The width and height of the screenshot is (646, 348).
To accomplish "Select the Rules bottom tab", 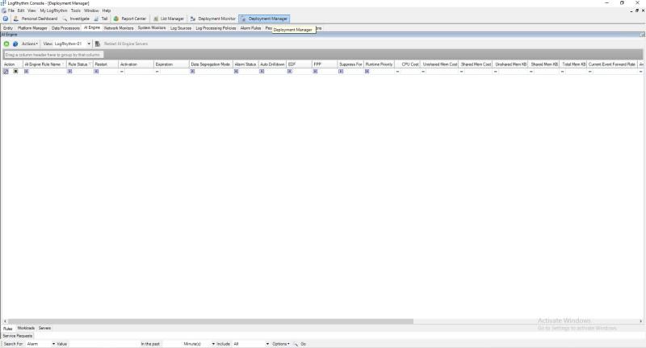I will (x=8, y=329).
